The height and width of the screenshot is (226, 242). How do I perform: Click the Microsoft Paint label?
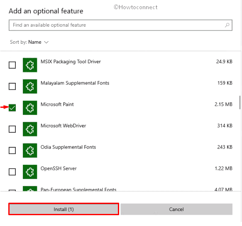pos(57,104)
